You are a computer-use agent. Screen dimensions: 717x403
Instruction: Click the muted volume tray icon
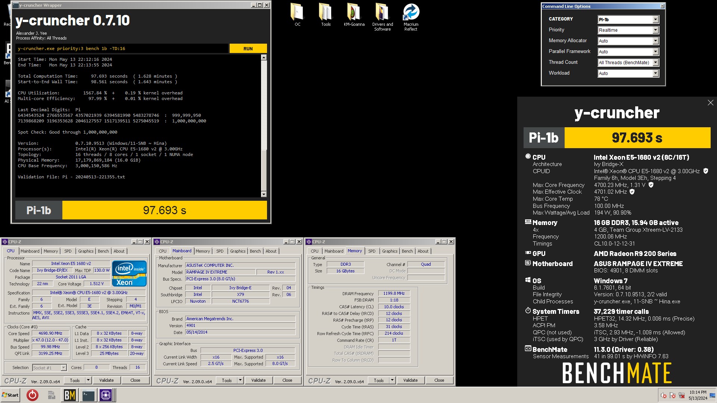point(664,395)
